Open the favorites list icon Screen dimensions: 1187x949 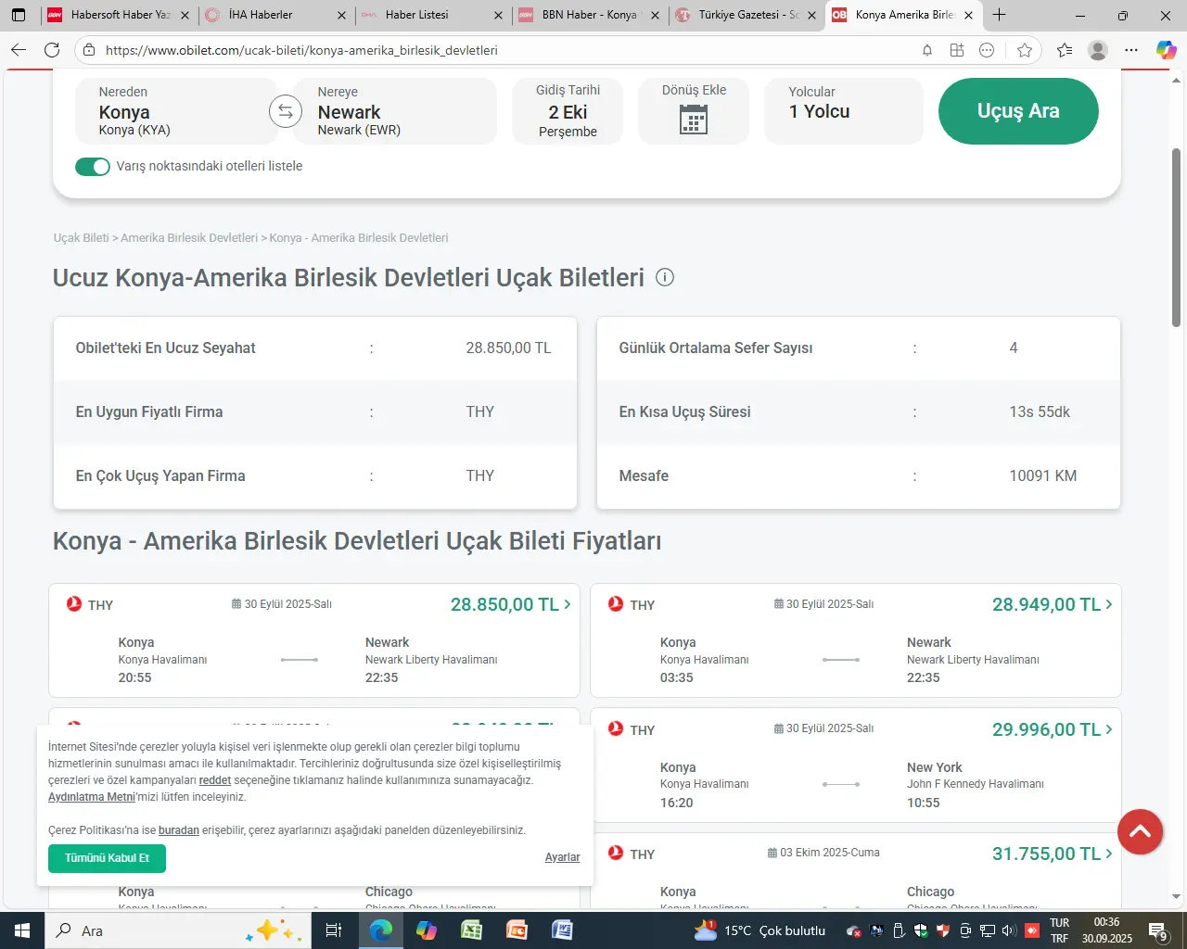coord(1065,50)
